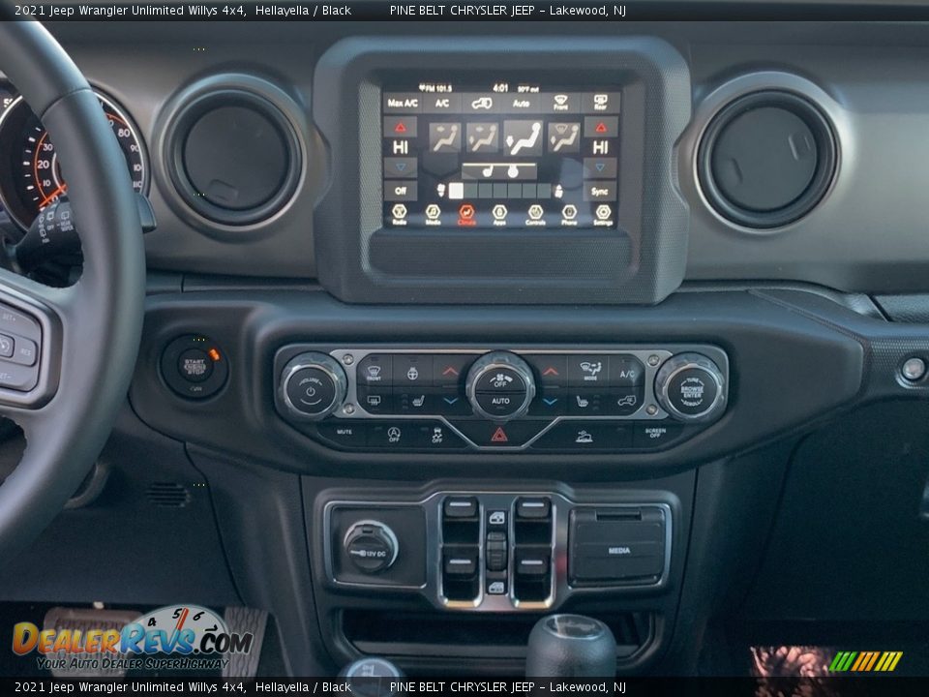This screenshot has width=929, height=697.
Task: Push the right blue temperature down chevron
Action: (551, 401)
